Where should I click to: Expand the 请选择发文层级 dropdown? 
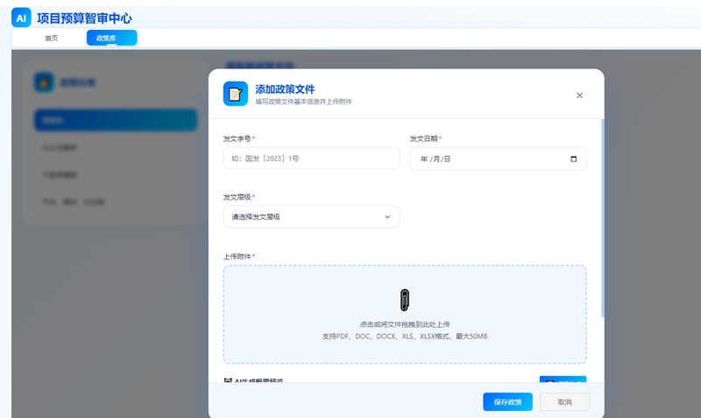pos(311,216)
